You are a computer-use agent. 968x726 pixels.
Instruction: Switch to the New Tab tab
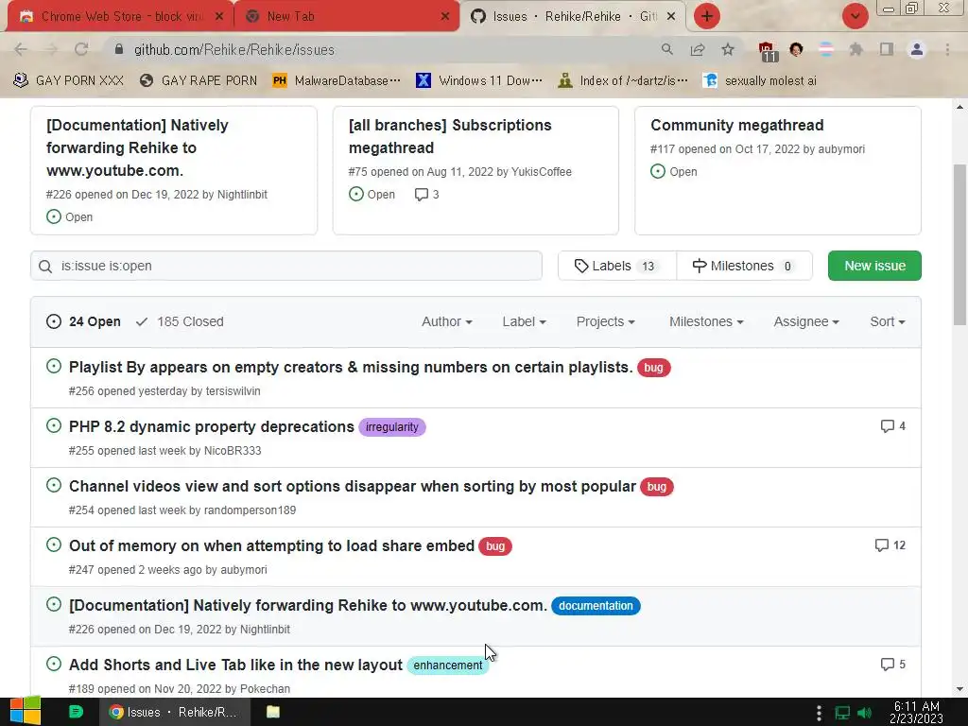coord(348,17)
